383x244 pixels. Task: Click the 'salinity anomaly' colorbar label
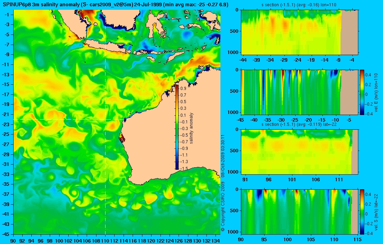point(191,128)
